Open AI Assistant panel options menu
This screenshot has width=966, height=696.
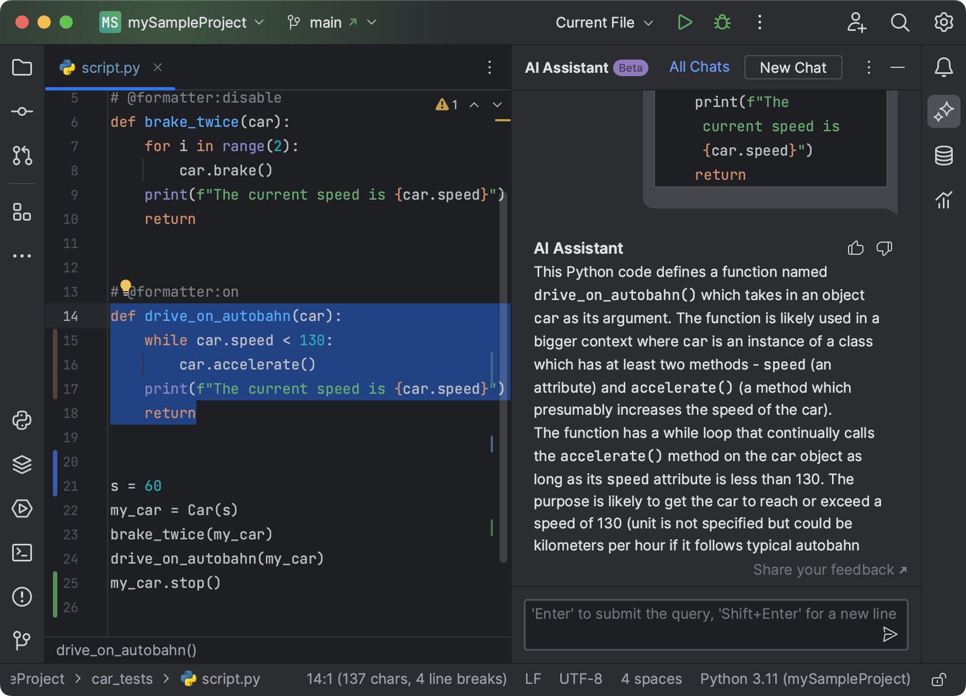coord(868,67)
